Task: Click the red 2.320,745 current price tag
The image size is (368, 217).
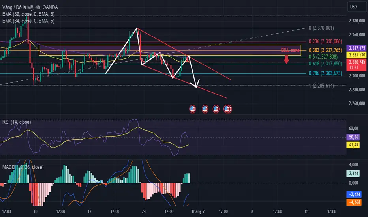Action: coord(357,62)
